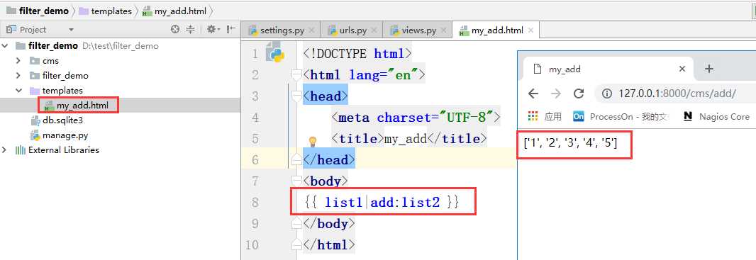Screen dimensions: 756x260
Task: Open the apps bookmark shortcut
Action: pyautogui.click(x=545, y=116)
